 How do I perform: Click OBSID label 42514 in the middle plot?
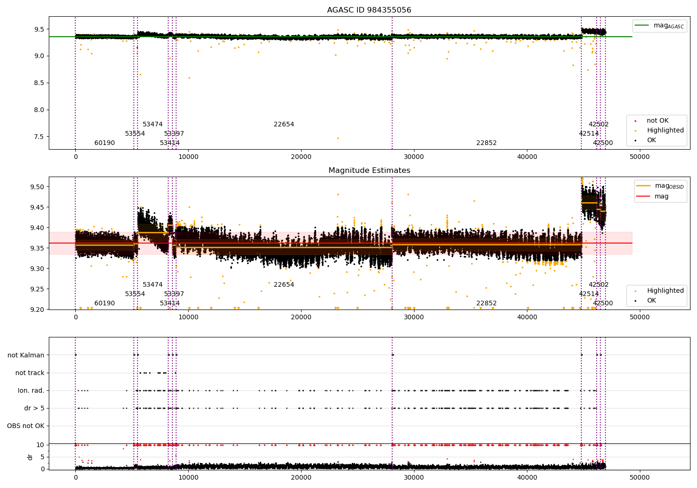[589, 294]
